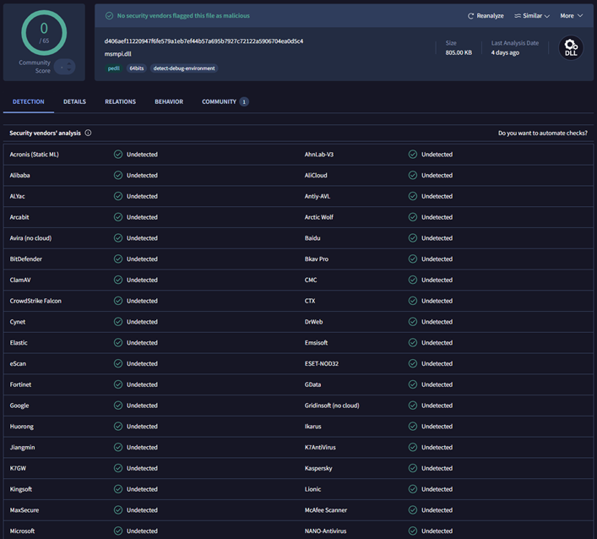The image size is (597, 539).
Task: Click the 805.00 KB size value
Action: [x=459, y=52]
